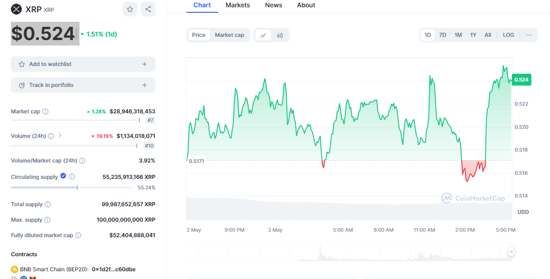Click the 3.92% volume ratio value

(147, 161)
